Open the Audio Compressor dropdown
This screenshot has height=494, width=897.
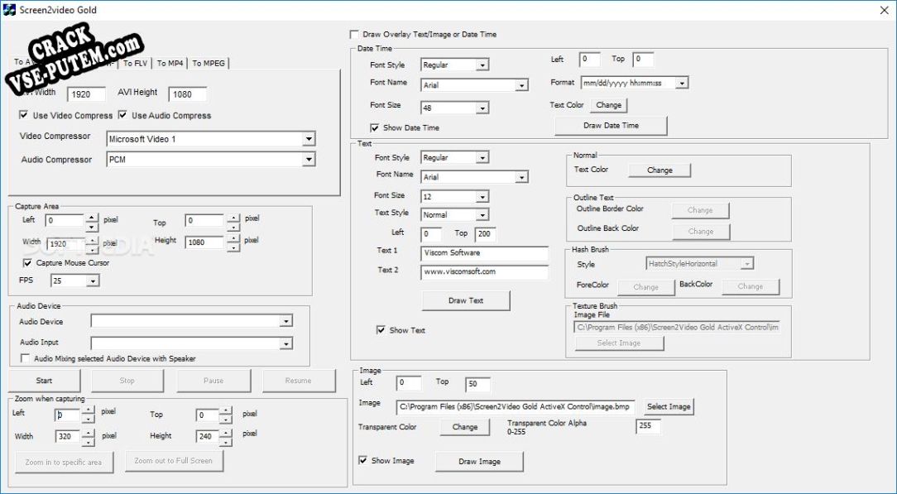tap(309, 160)
